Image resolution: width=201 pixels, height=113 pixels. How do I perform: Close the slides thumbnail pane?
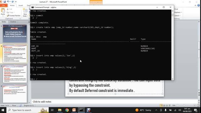pos(29,22)
